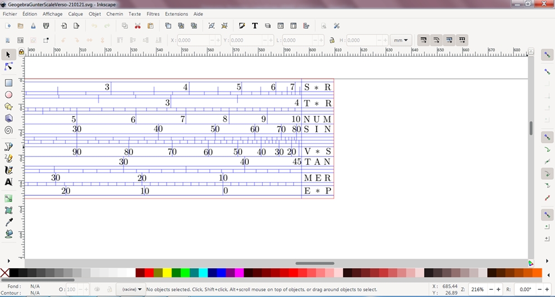Image resolution: width=555 pixels, height=297 pixels.
Task: Click the no-paint X swatch
Action: point(5,273)
